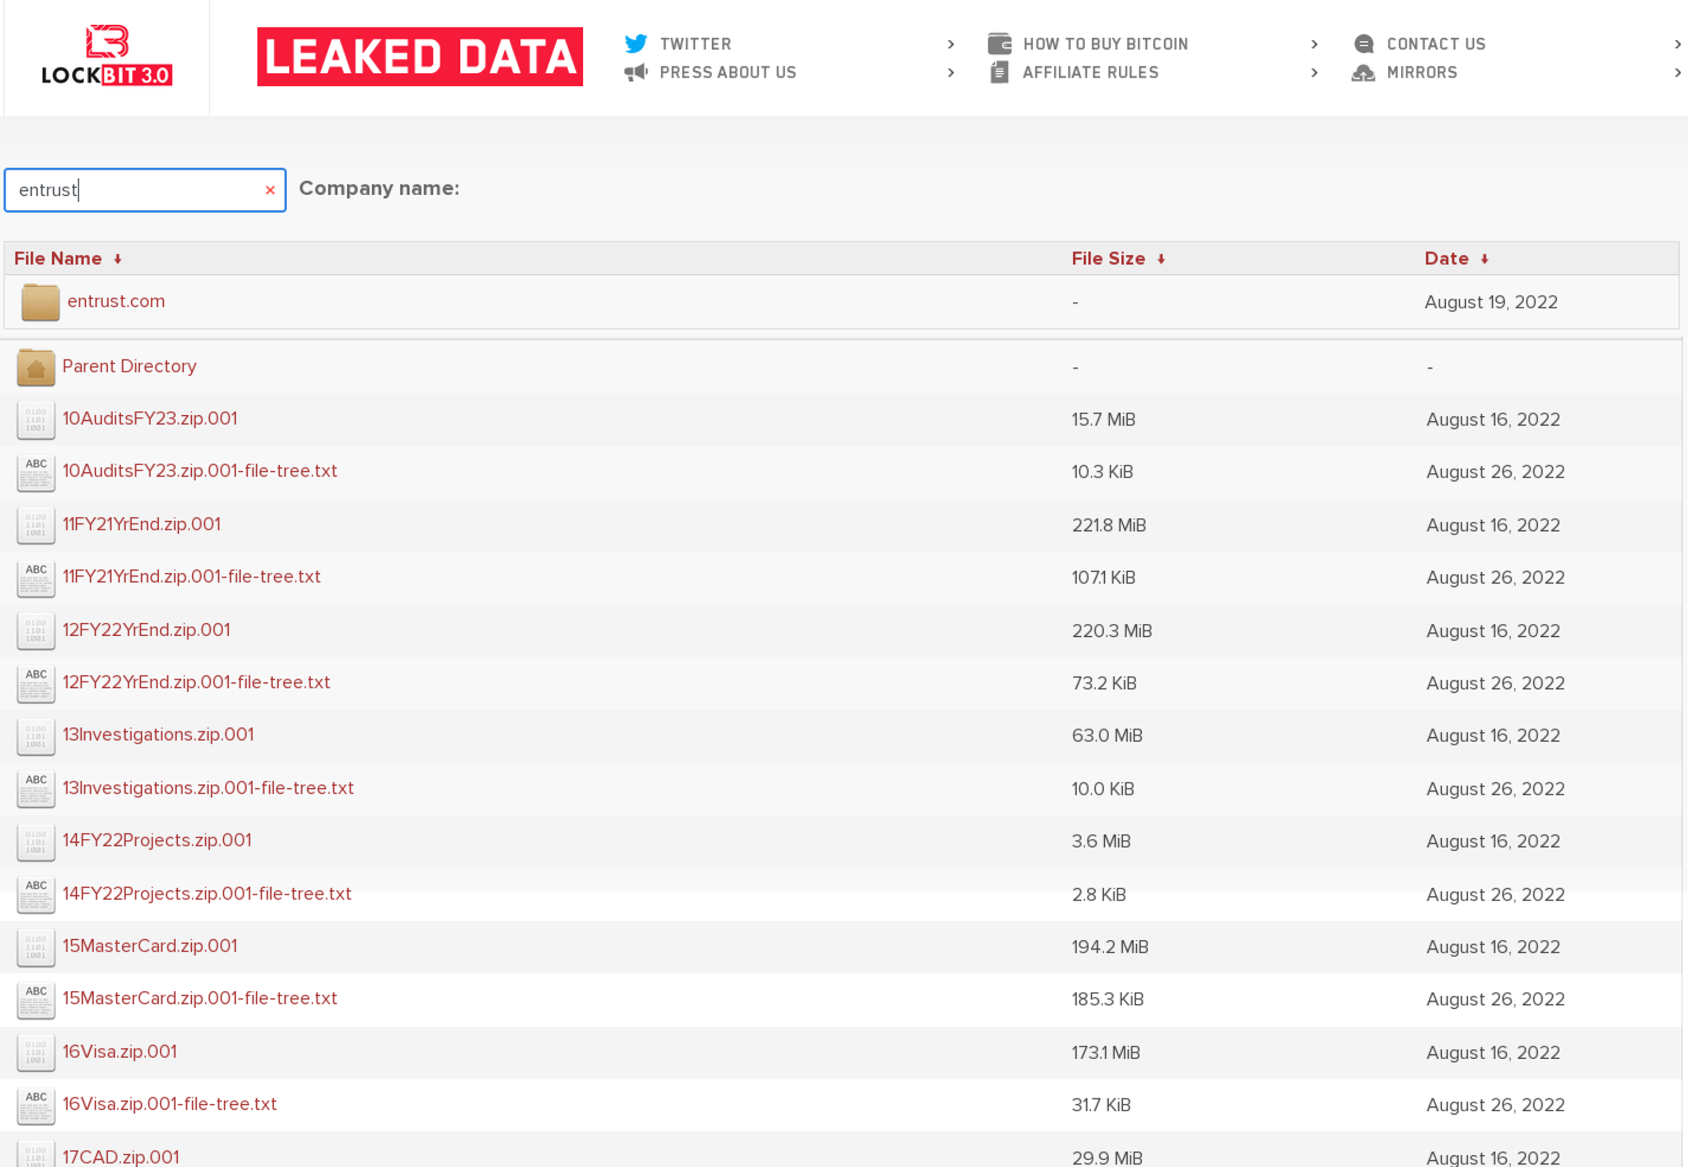Click the bitcoin wallet icon
Screen dimensions: 1688x1167
tap(999, 44)
